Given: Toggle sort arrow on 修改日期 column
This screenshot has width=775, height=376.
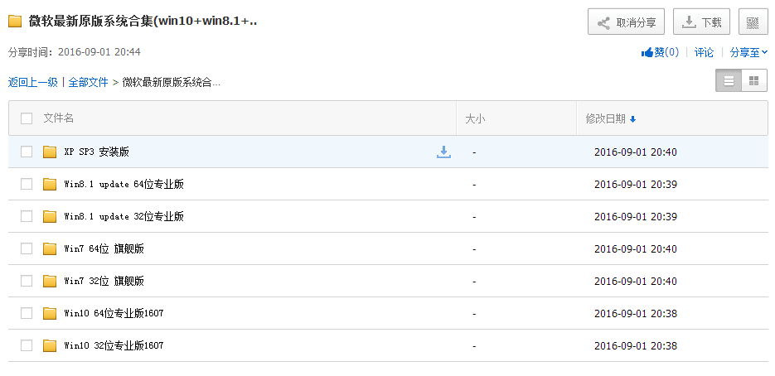Looking at the screenshot, I should (632, 119).
